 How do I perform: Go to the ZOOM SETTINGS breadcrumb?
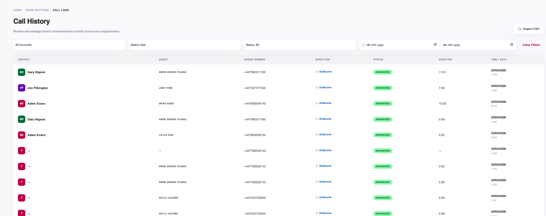coord(37,10)
